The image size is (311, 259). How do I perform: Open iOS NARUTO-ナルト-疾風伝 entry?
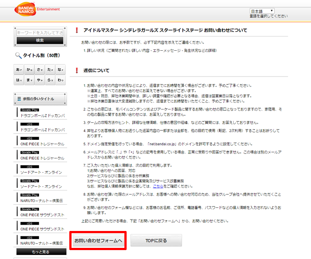coord(40,240)
